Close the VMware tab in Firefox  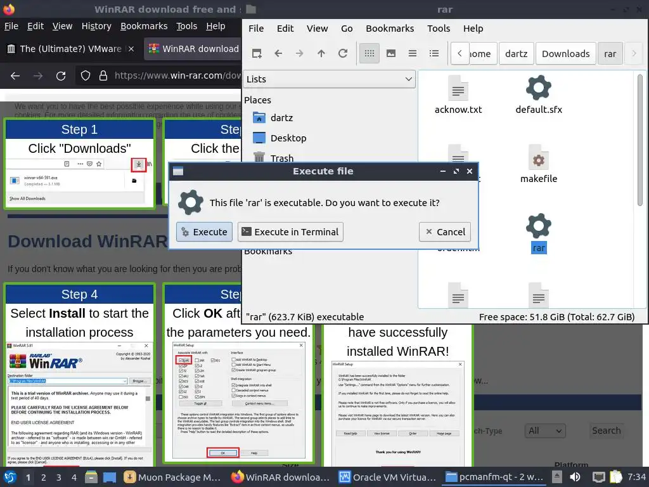(x=131, y=49)
